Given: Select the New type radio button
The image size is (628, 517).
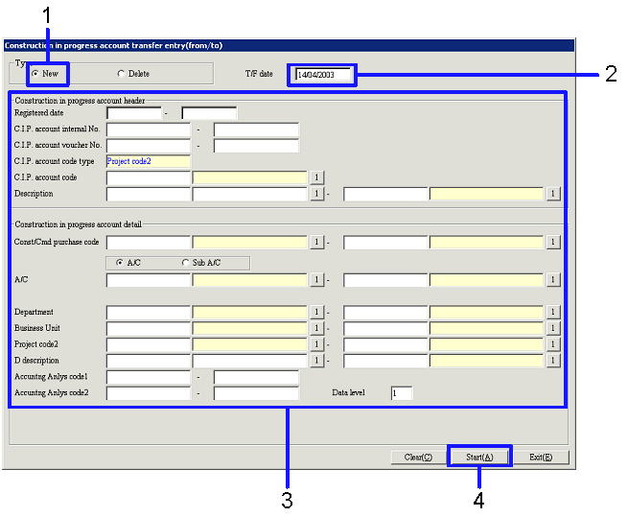Looking at the screenshot, I should tap(35, 74).
